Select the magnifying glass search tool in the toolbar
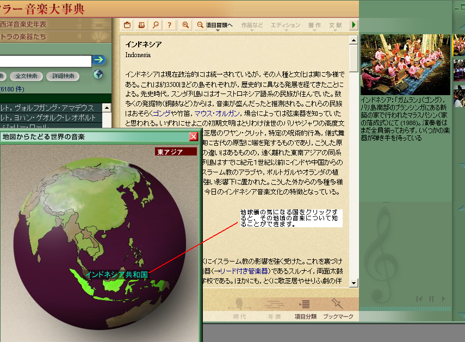The height and width of the screenshot is (342, 465). point(156,24)
